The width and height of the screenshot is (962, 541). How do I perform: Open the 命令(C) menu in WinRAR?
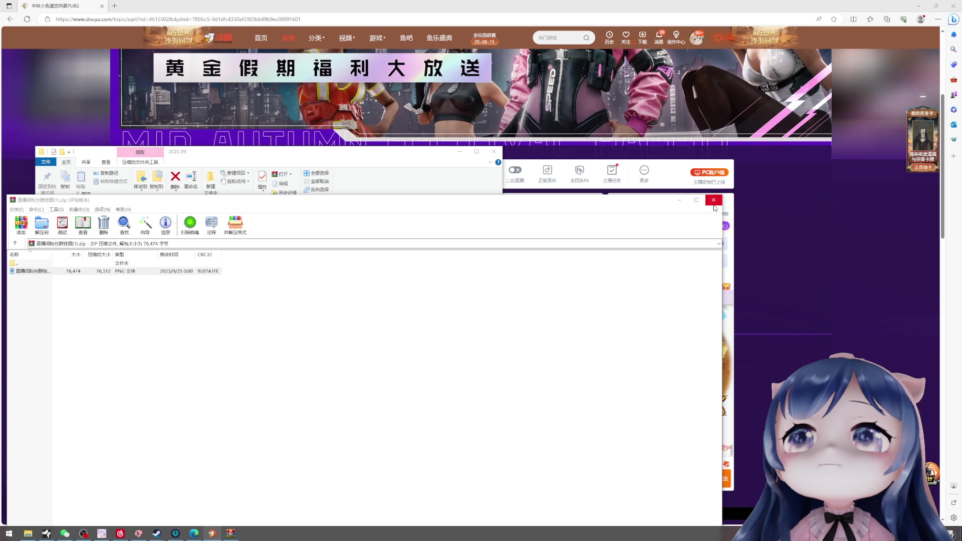click(36, 209)
